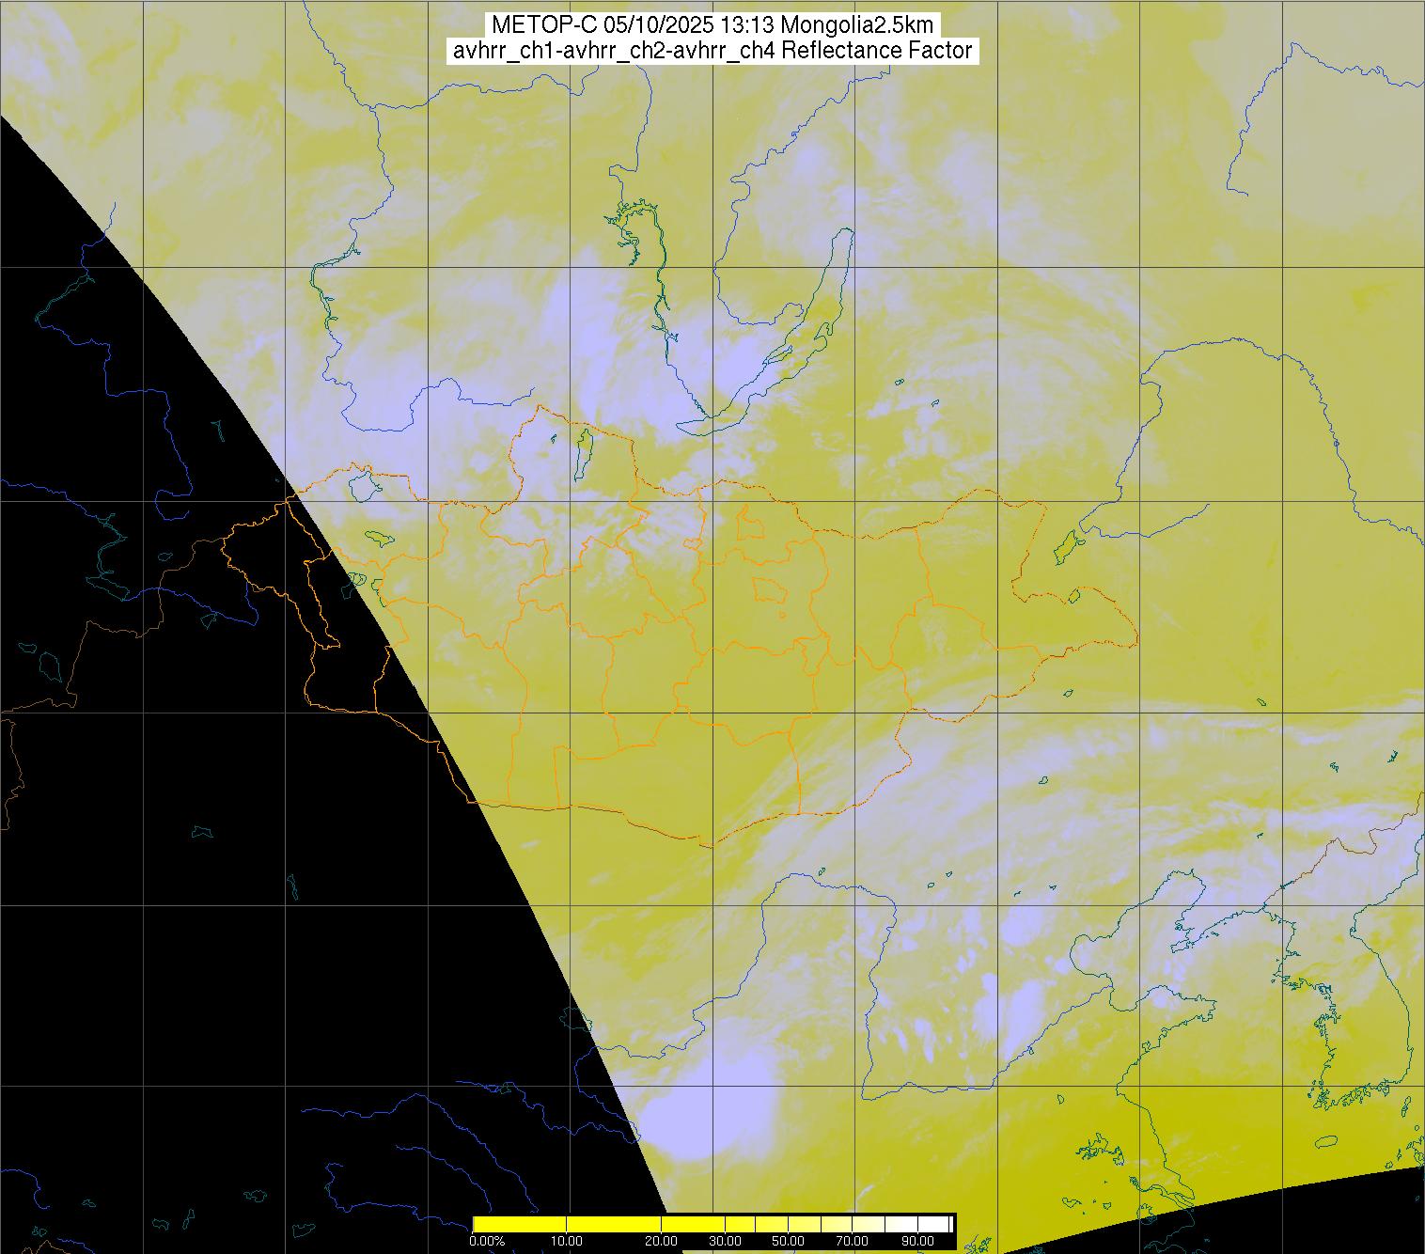Click the green-filled lake in western Mongolia
This screenshot has width=1425, height=1254.
(379, 539)
